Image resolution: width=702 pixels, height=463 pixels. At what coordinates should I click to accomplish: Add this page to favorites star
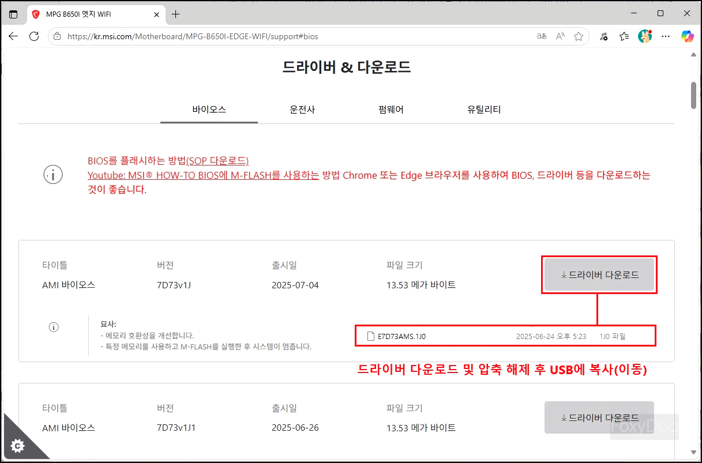(579, 36)
